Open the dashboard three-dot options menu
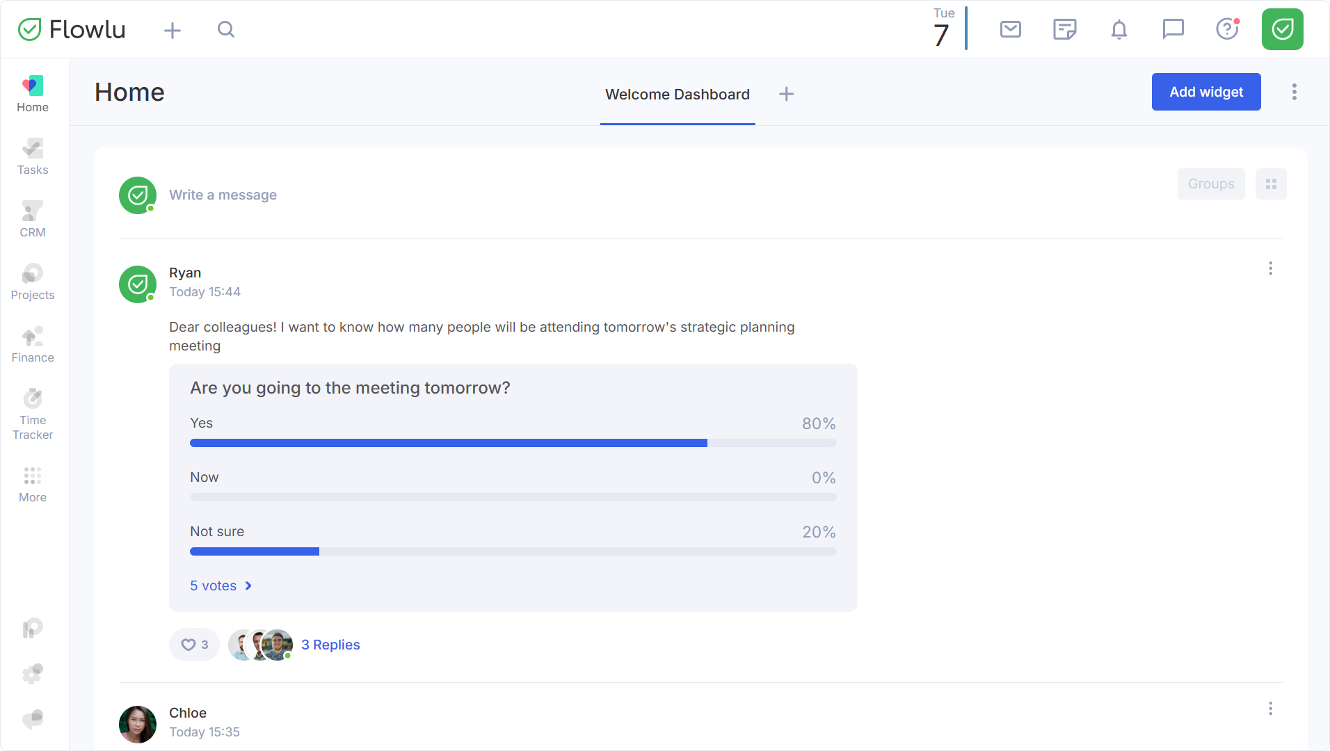 click(1294, 92)
